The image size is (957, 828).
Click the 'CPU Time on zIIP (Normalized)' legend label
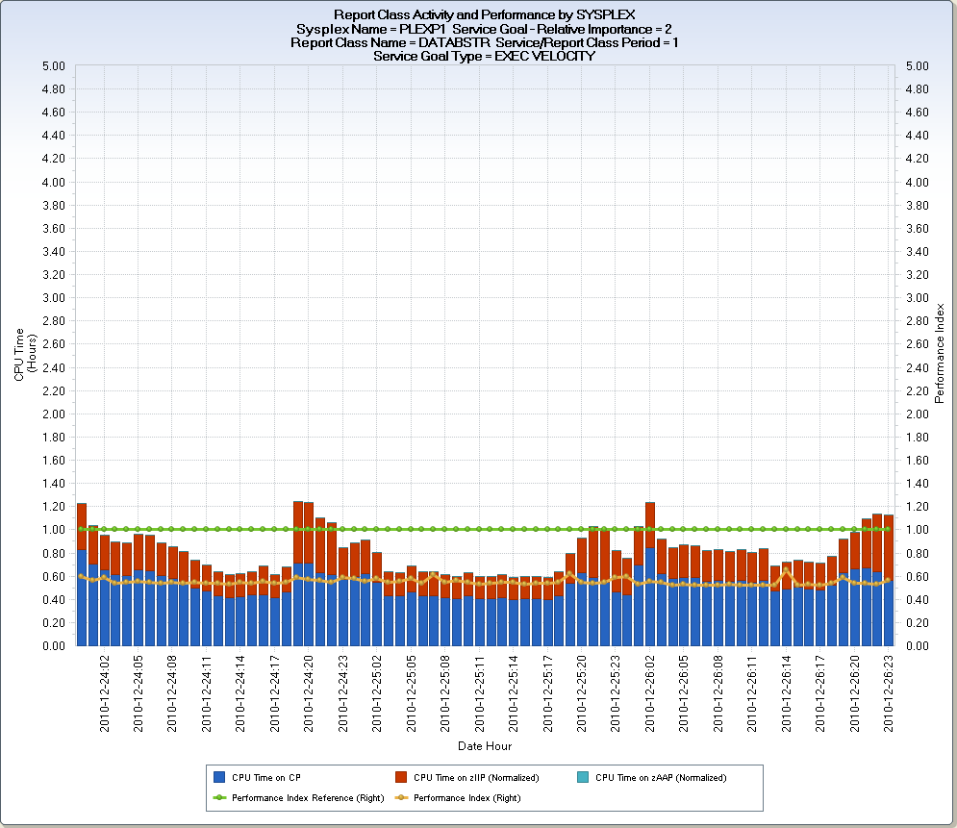coord(476,777)
